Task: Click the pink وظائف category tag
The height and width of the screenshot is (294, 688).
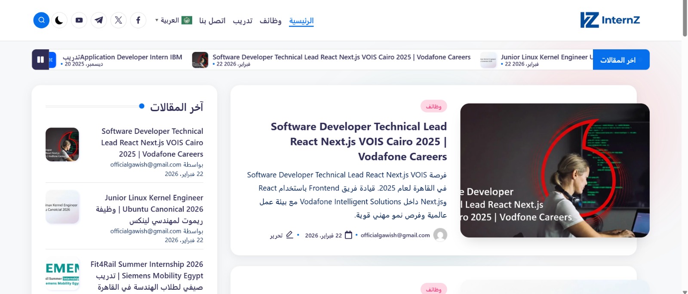Action: click(433, 106)
